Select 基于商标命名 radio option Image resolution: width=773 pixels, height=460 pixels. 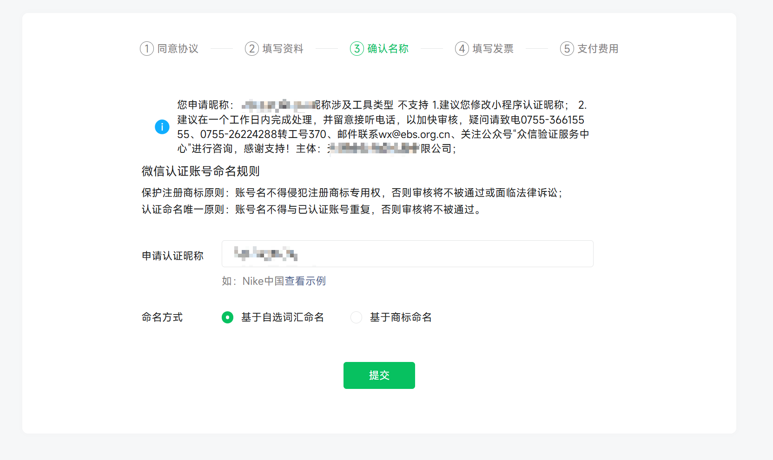click(356, 317)
